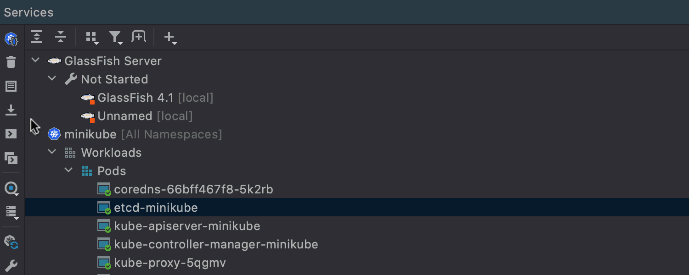The width and height of the screenshot is (689, 275).
Task: Open the Filter options icon
Action: pos(116,38)
